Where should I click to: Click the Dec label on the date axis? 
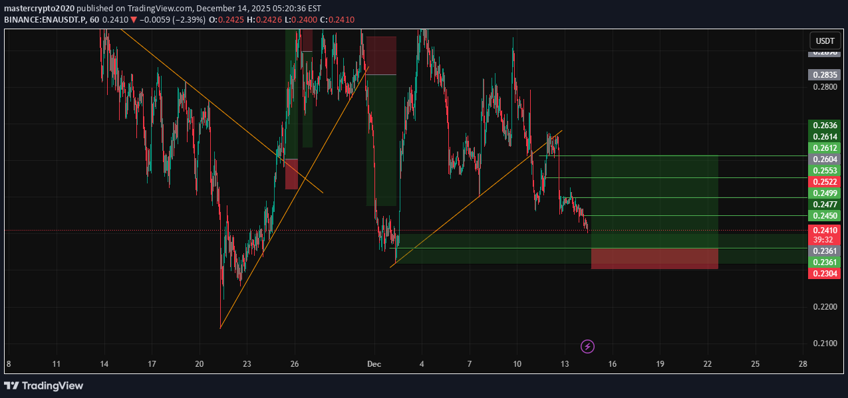click(374, 364)
